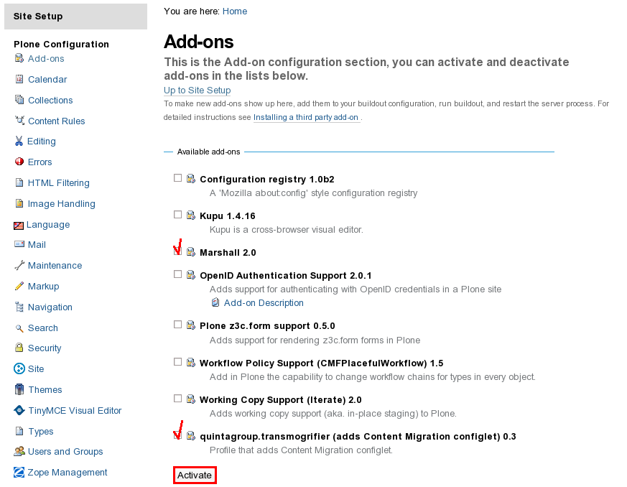
Task: Click the Errors red icon
Action: click(19, 162)
